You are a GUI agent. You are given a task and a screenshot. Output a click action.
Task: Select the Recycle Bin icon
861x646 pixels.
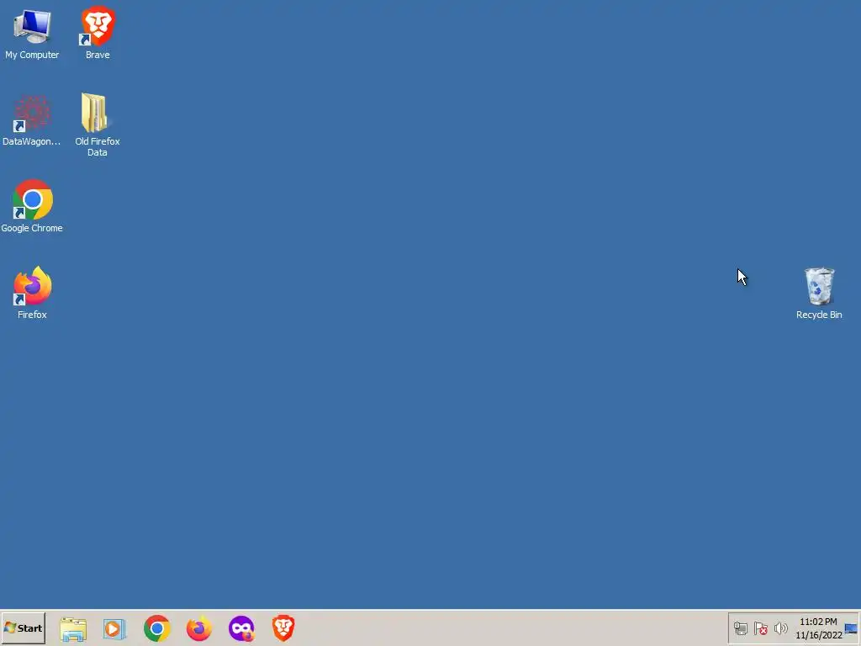pos(819,294)
